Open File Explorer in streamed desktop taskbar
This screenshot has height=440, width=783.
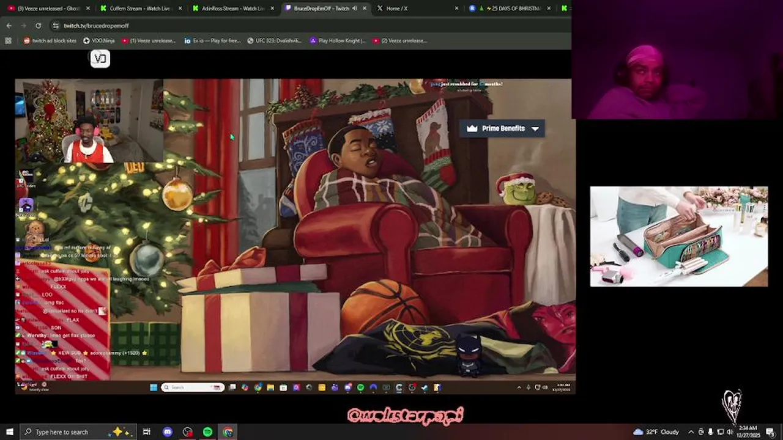pyautogui.click(x=270, y=387)
